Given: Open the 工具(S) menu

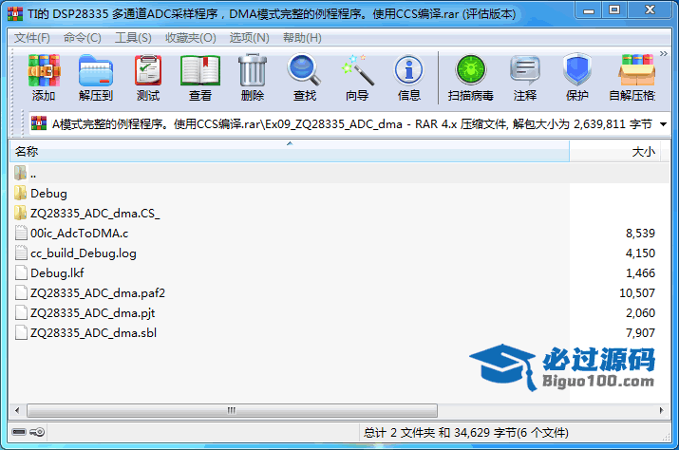Looking at the screenshot, I should pos(133,38).
